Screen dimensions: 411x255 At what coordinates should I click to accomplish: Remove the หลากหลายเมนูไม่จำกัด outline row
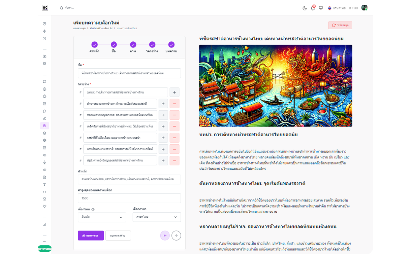[174, 115]
